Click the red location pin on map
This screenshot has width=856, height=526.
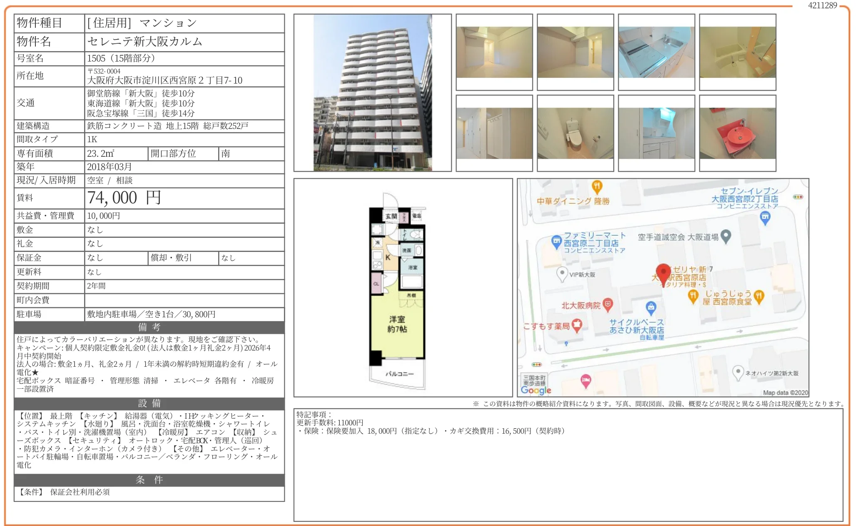(663, 272)
